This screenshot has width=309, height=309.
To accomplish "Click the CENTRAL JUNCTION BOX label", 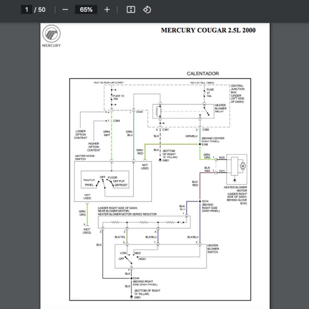I will pyautogui.click(x=237, y=89).
